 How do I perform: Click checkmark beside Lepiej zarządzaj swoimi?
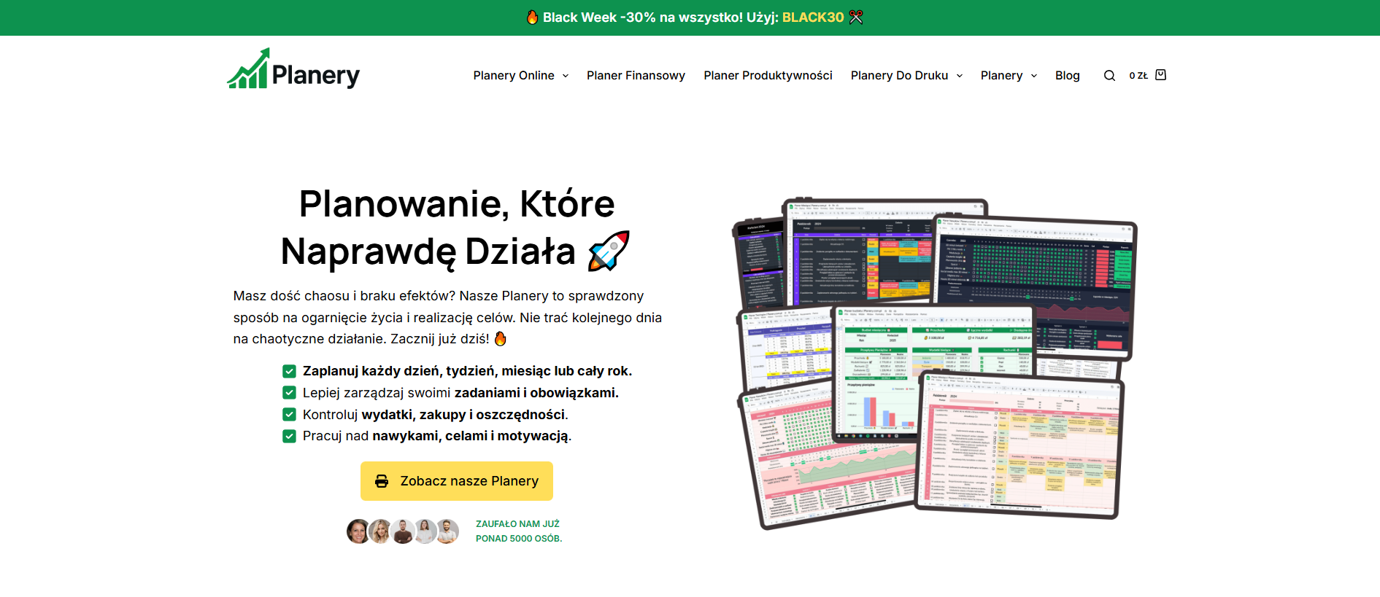click(x=289, y=393)
